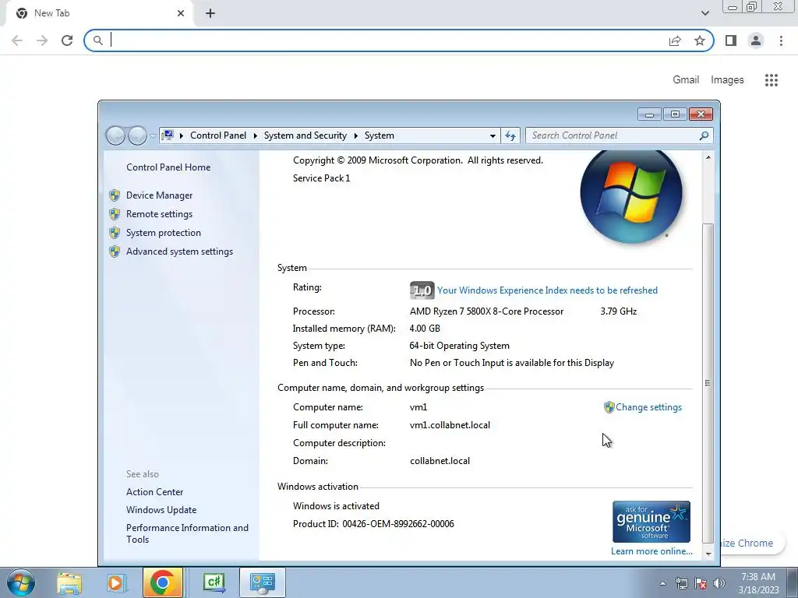Open Advanced system settings

[x=180, y=252]
